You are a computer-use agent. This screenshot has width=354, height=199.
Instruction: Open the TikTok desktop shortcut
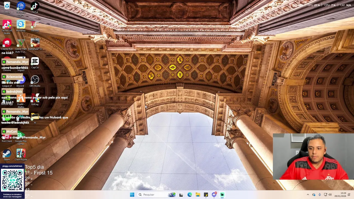(x=35, y=7)
